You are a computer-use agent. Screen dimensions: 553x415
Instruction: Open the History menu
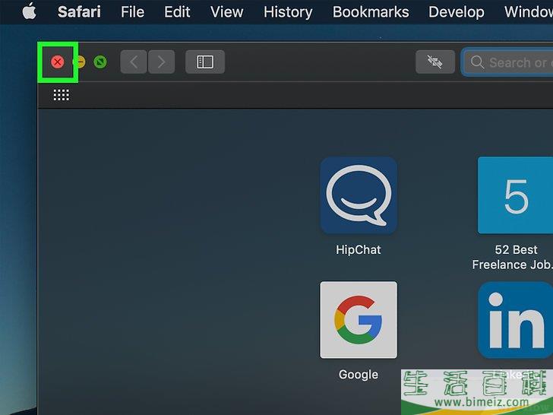point(288,13)
